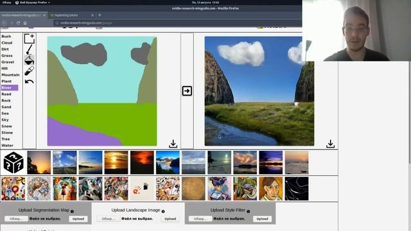Select the Gravel label
Image resolution: width=411 pixels, height=231 pixels.
point(8,62)
